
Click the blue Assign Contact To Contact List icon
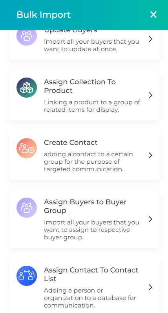[27, 276]
